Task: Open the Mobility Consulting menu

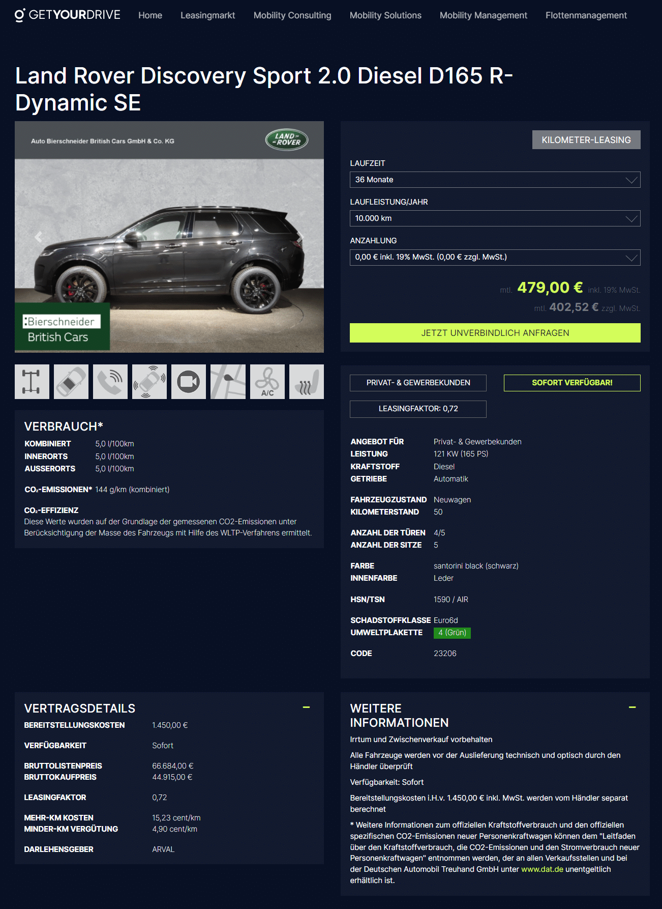Action: click(x=292, y=15)
